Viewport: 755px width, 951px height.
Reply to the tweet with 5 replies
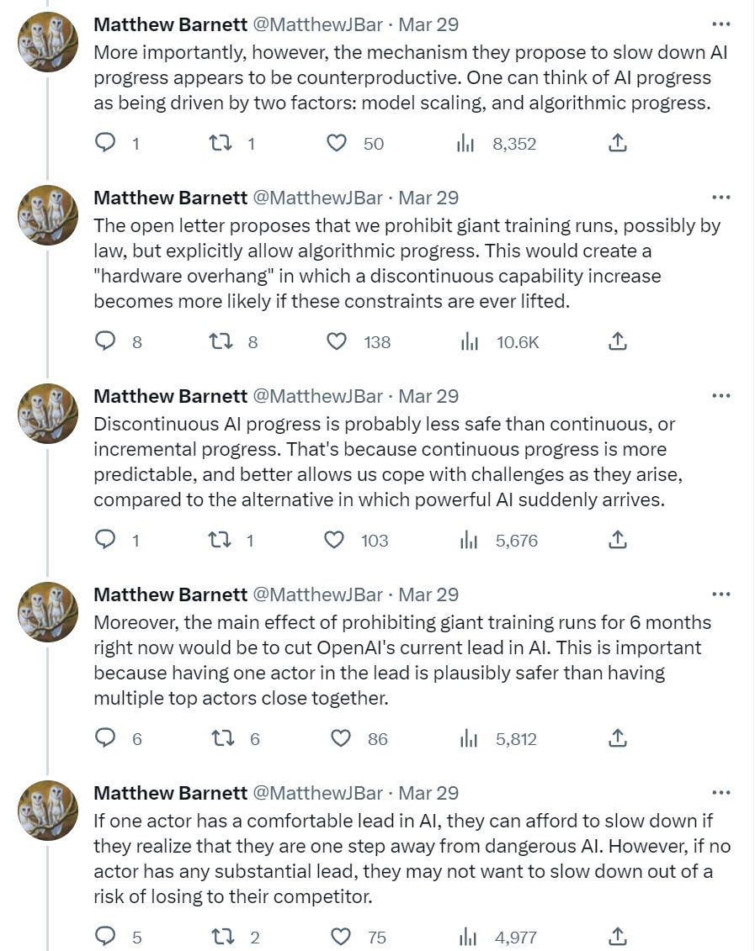pos(105,937)
